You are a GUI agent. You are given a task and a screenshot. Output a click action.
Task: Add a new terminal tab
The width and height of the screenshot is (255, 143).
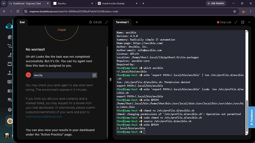[x=137, y=22]
